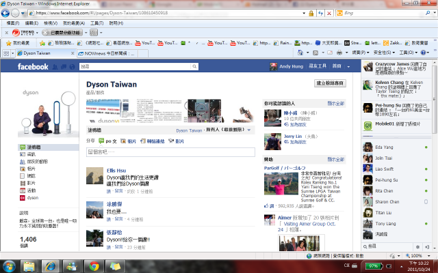Viewport: 438px width, 273px height.
Task: Open Facebook notifications globe icon
Action: tap(72, 67)
